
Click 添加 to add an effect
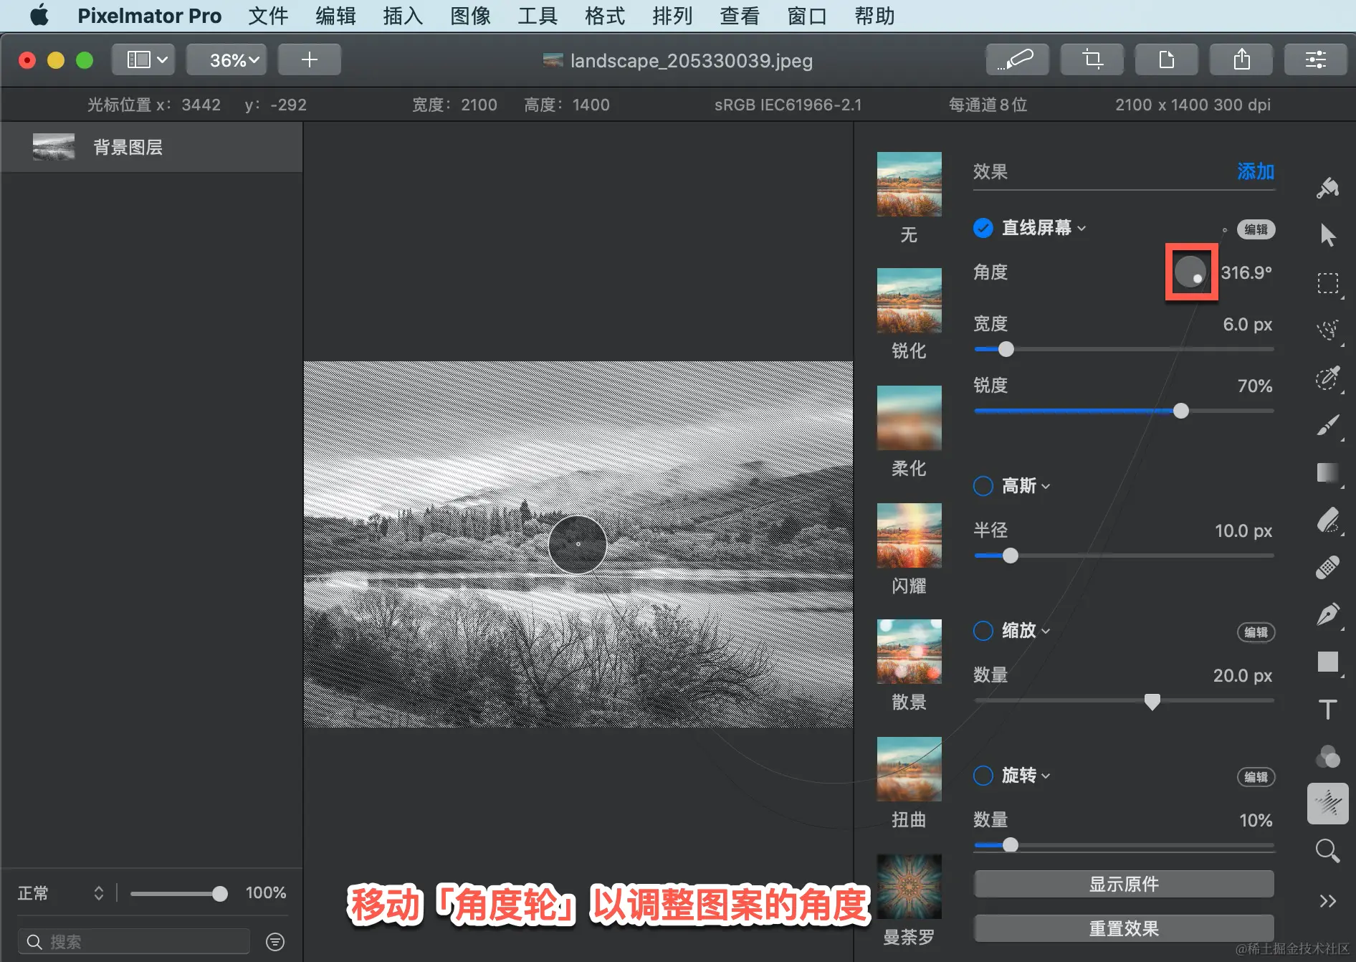(x=1256, y=171)
